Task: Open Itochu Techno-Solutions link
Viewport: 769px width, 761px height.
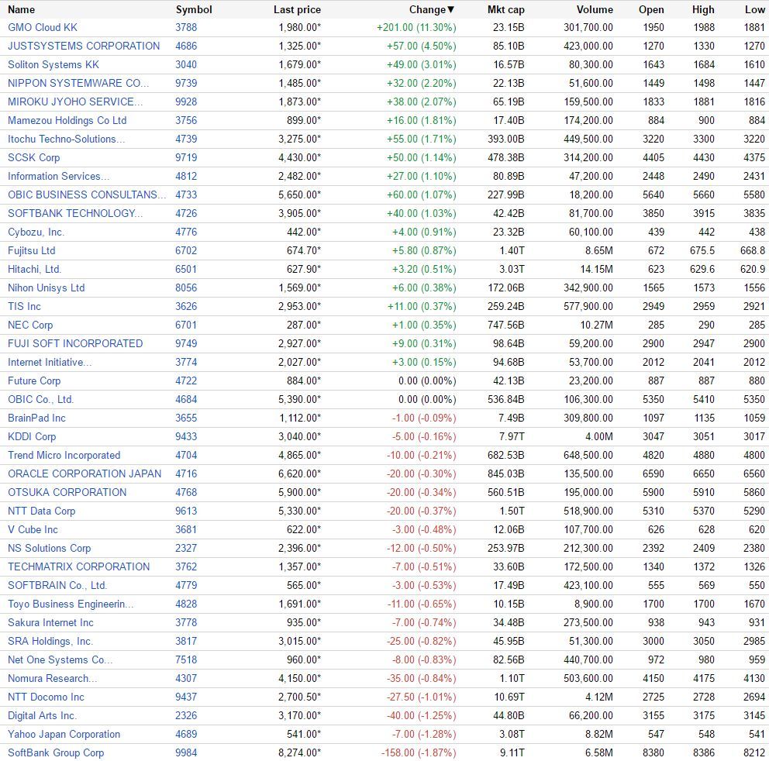Action: [66, 139]
